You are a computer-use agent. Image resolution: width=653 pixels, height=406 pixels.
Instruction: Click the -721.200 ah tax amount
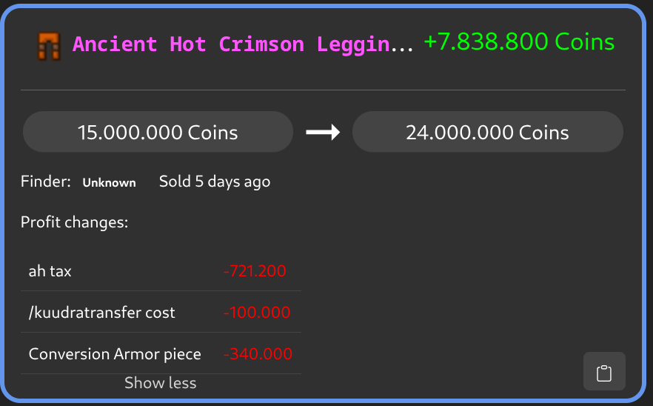click(x=255, y=271)
